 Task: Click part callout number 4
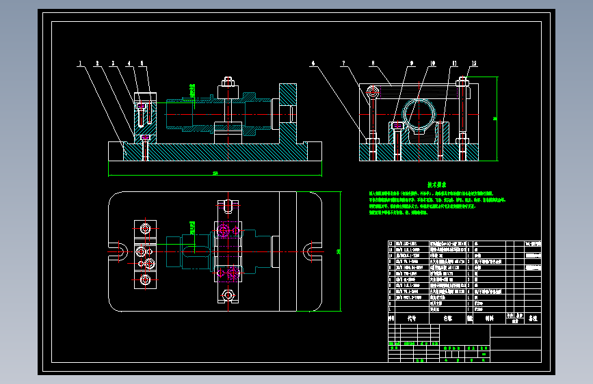click(129, 63)
